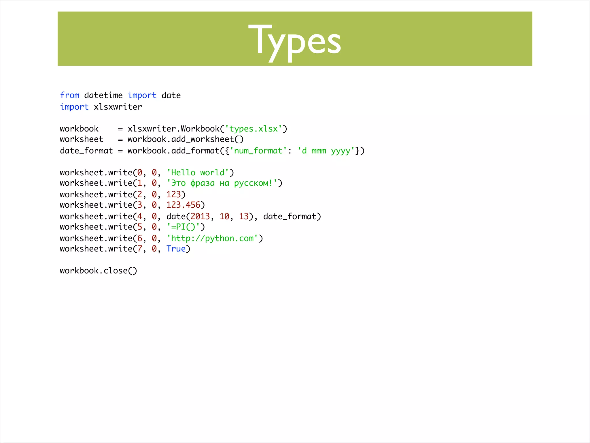Click the string 'num_format'
This screenshot has width=590, height=443.
pyautogui.click(x=258, y=151)
